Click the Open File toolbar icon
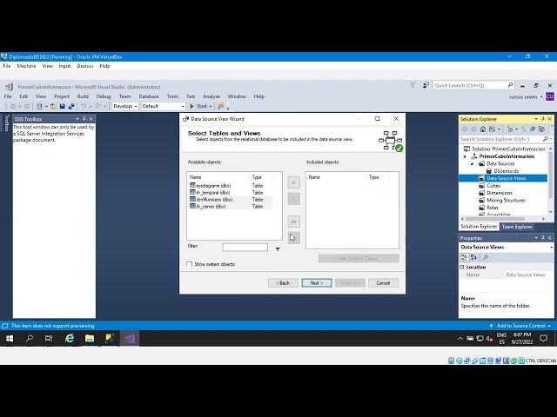The width and height of the screenshot is (557, 417). click(53, 106)
